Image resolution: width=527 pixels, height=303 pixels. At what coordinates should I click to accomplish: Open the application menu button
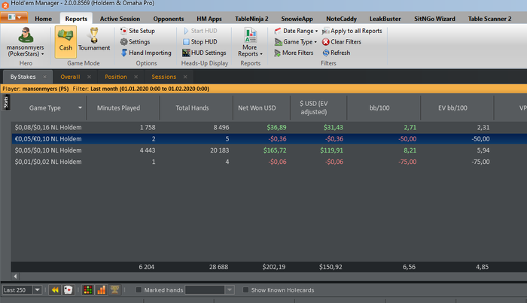(x=14, y=17)
